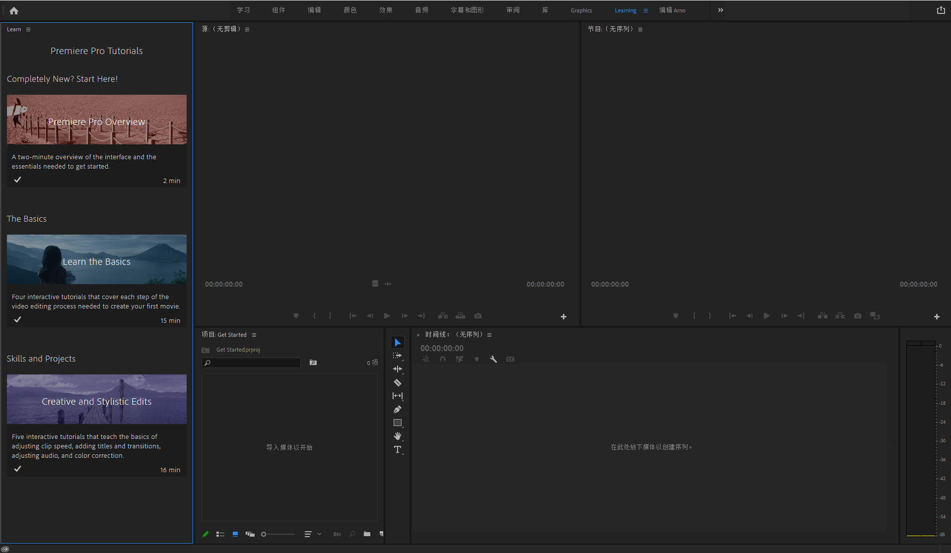Toggle drag video only in Source monitor

tap(375, 284)
